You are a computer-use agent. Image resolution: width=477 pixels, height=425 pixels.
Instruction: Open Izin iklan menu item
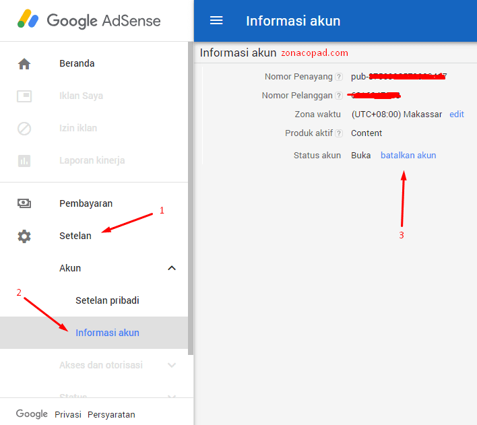pos(78,128)
